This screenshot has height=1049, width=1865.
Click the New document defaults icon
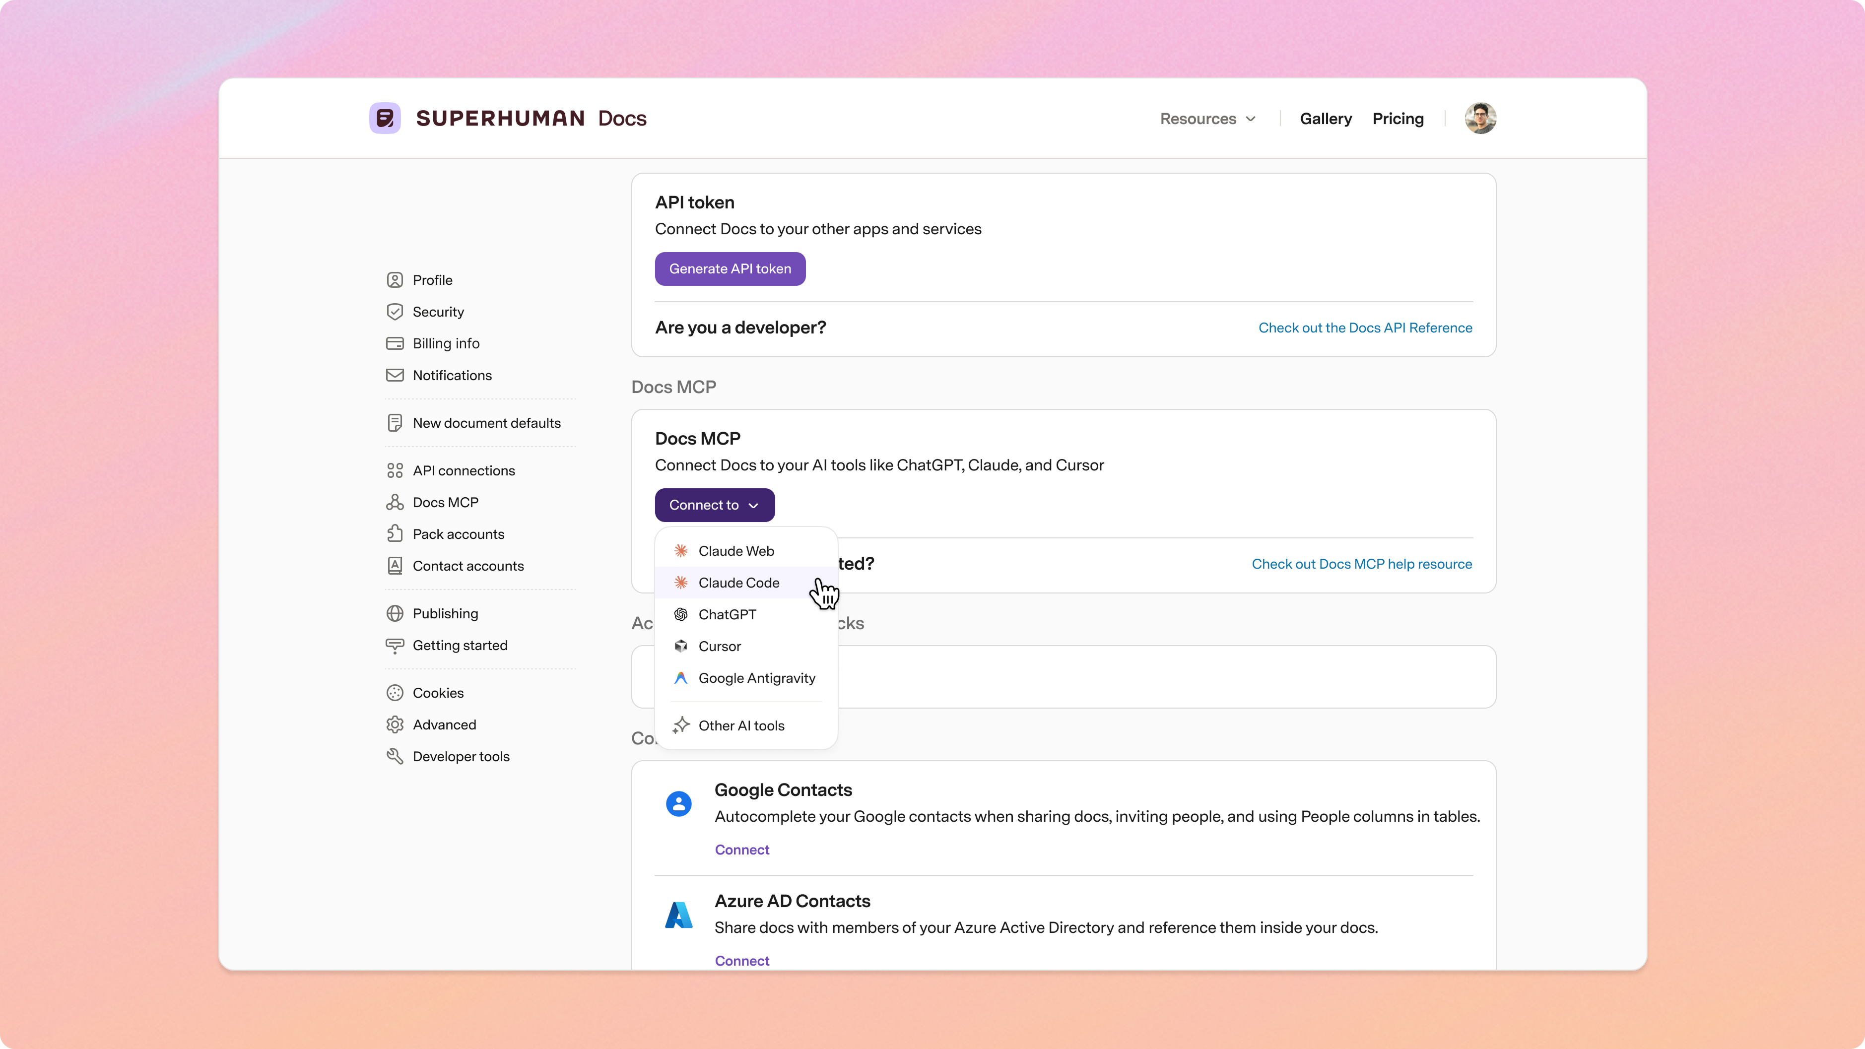(395, 423)
